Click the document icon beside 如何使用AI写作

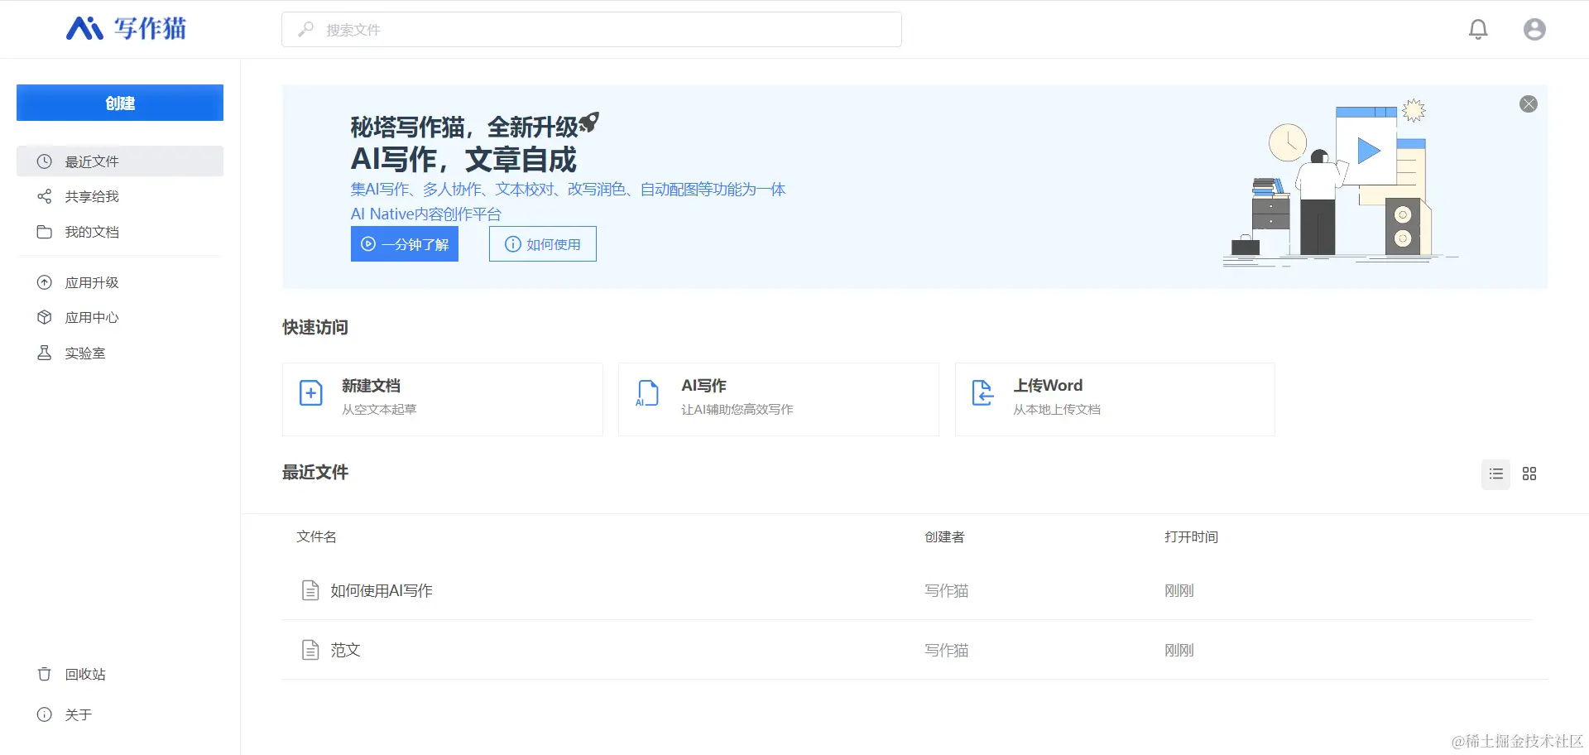tap(310, 590)
